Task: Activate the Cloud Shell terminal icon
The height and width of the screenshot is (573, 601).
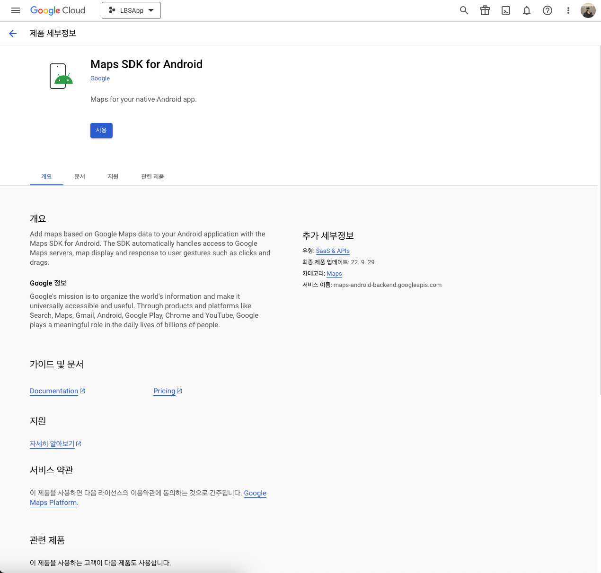Action: point(506,10)
